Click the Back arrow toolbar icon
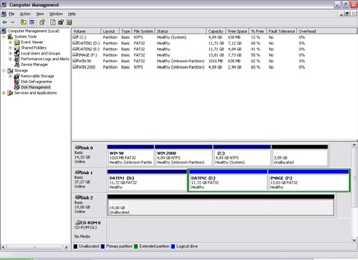Image resolution: width=358 pixels, height=260 pixels. pos(4,22)
